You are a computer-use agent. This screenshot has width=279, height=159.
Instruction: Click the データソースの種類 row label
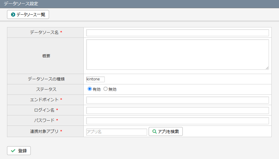tap(46, 79)
